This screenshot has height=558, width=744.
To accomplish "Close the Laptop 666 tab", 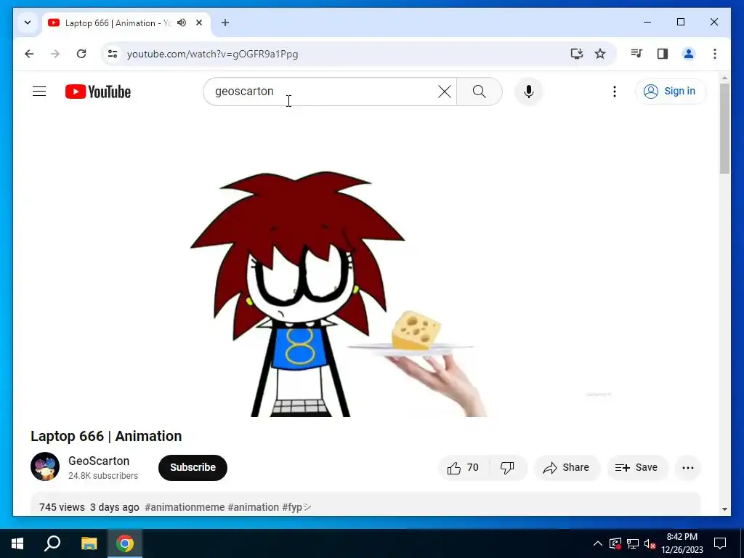I will [199, 23].
